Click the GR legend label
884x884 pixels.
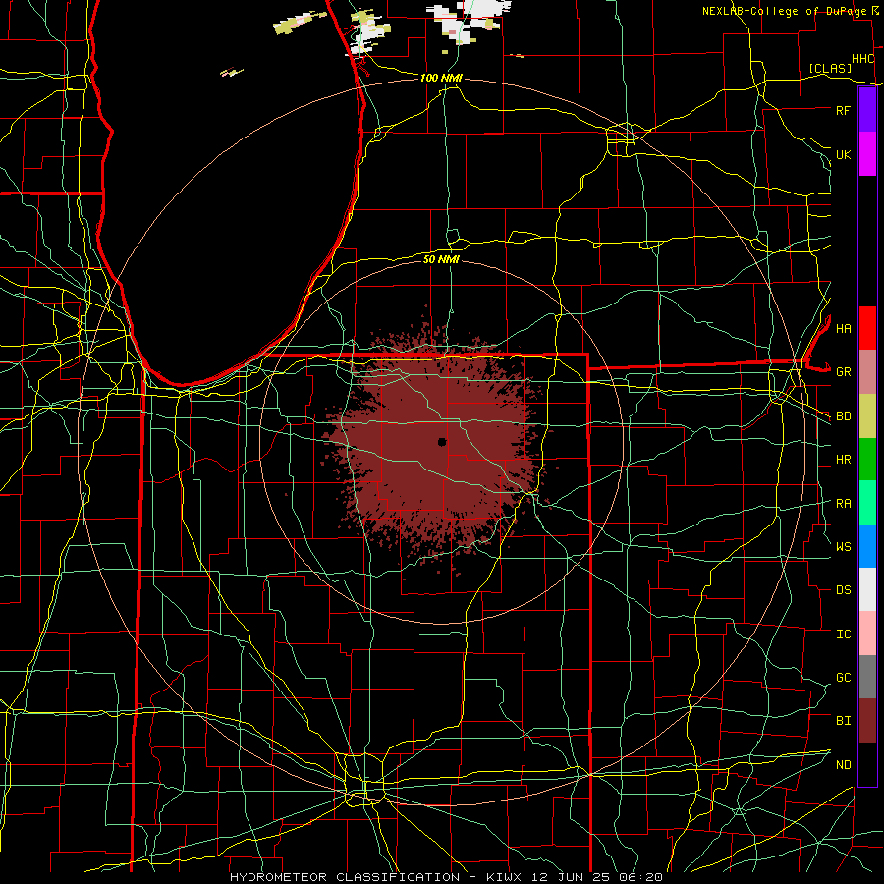(843, 372)
